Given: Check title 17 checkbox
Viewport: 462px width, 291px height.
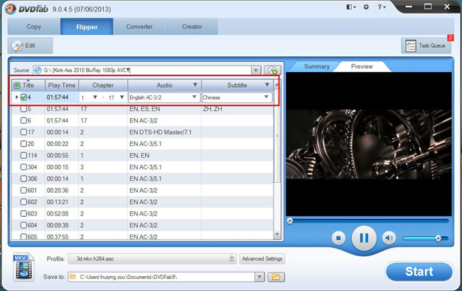Looking at the screenshot, I should pyautogui.click(x=24, y=132).
